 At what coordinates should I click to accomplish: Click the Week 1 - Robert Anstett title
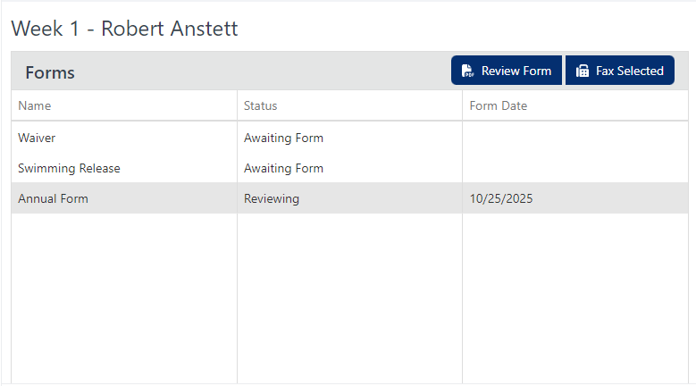pos(125,29)
